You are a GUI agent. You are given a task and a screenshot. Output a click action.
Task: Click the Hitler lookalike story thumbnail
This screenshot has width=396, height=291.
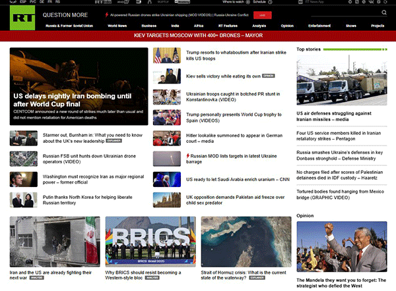pos(167,138)
